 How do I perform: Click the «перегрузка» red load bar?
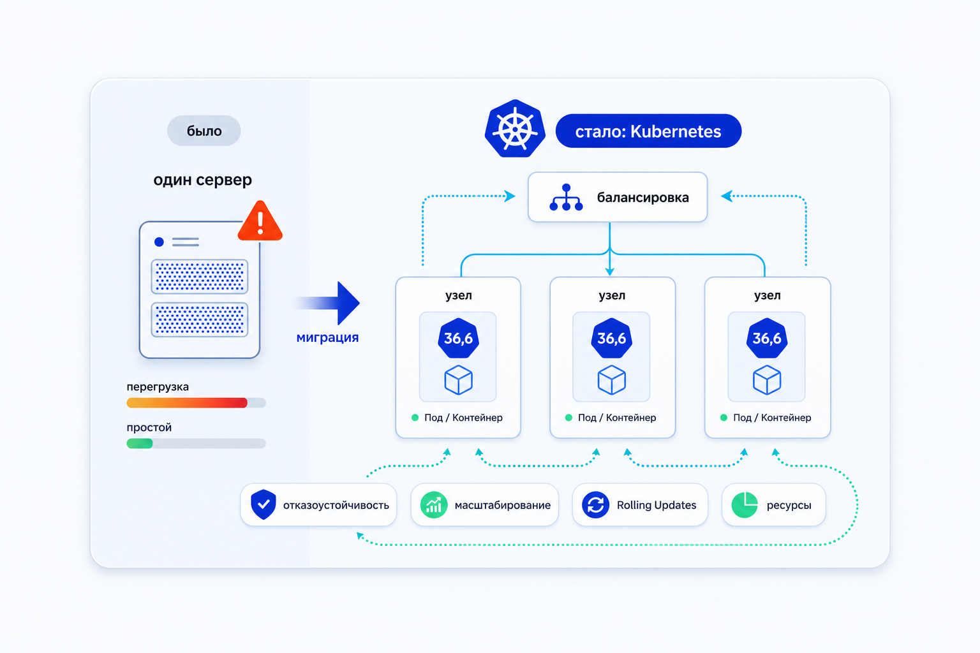tap(196, 402)
